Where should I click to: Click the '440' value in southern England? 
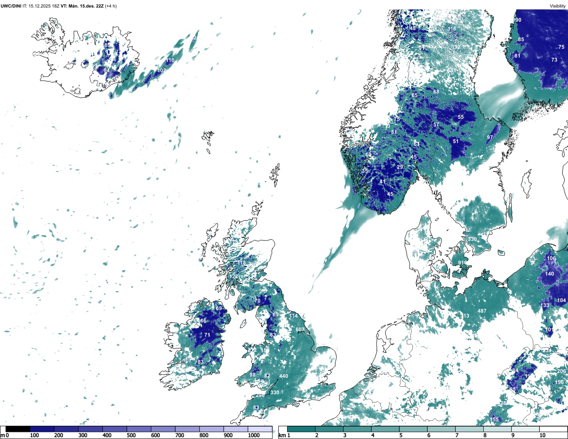click(x=284, y=376)
